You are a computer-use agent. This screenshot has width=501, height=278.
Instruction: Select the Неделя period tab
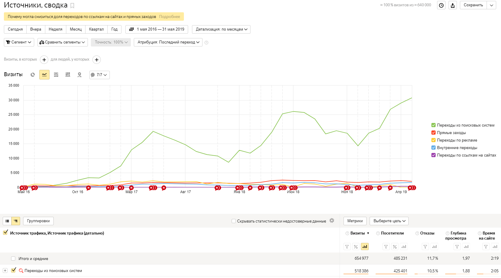click(x=55, y=29)
